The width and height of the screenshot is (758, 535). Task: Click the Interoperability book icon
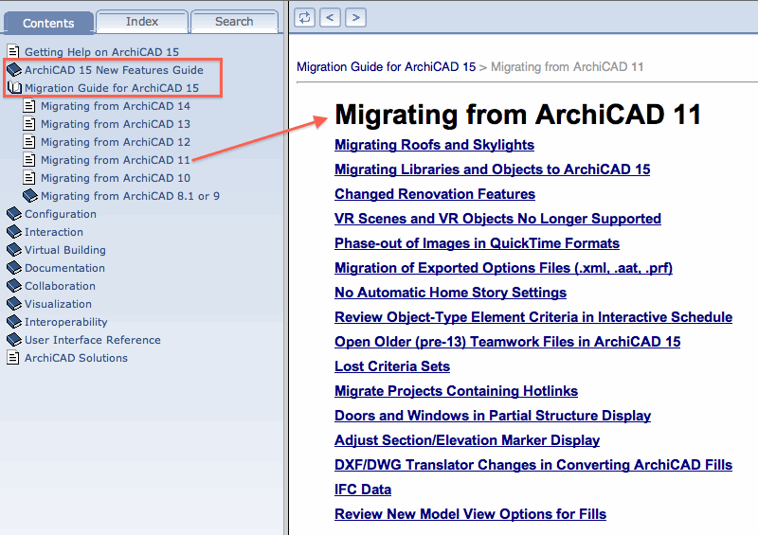14,321
